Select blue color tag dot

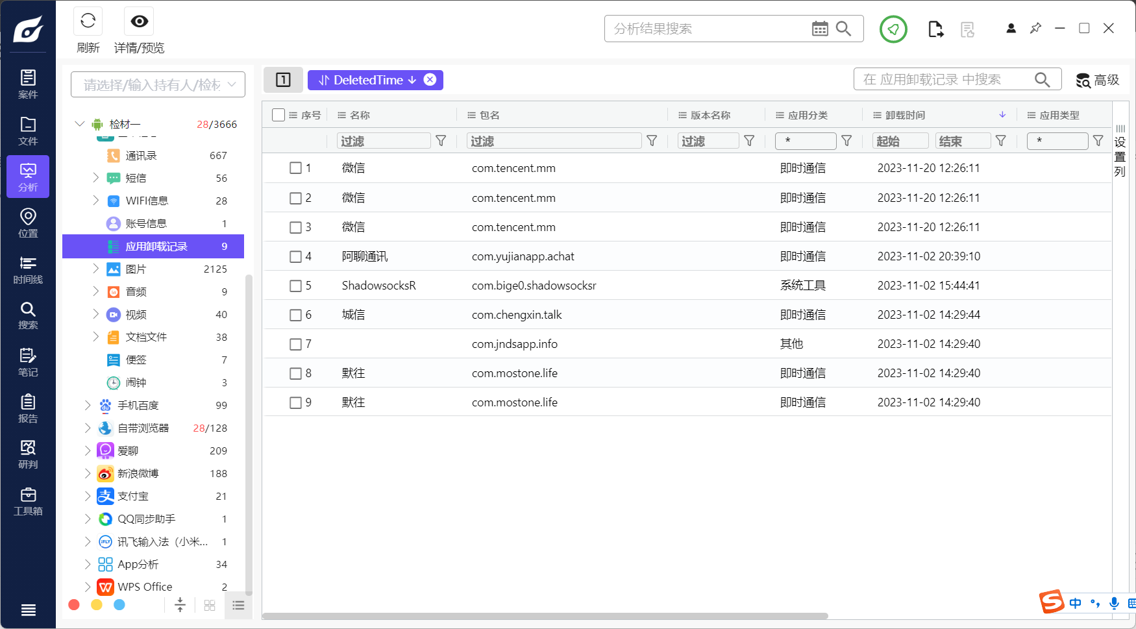(x=119, y=605)
